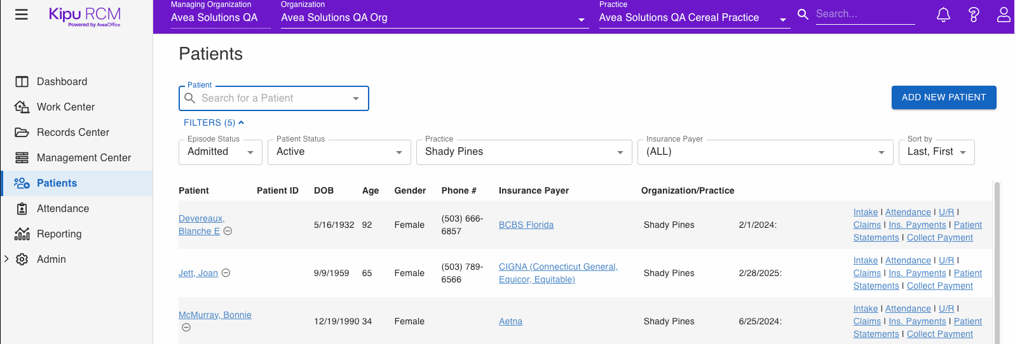Go to Work Center in sidebar

tap(65, 107)
